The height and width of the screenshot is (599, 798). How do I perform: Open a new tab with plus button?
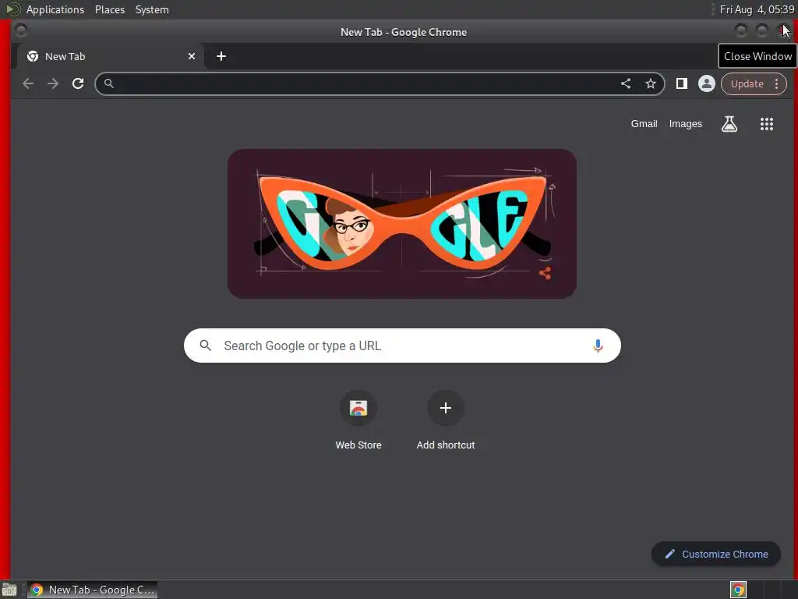(x=221, y=56)
